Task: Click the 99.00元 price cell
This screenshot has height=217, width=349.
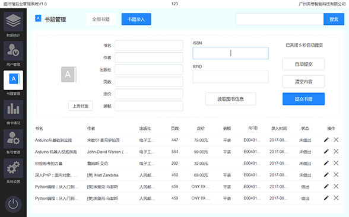Action: pyautogui.click(x=201, y=152)
